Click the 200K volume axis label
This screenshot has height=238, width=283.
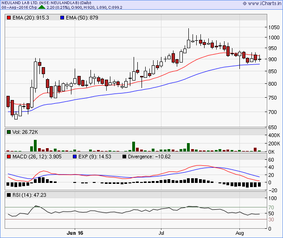click(x=274, y=144)
